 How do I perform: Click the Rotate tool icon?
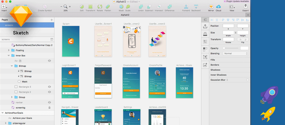pyautogui.click(x=100, y=7)
